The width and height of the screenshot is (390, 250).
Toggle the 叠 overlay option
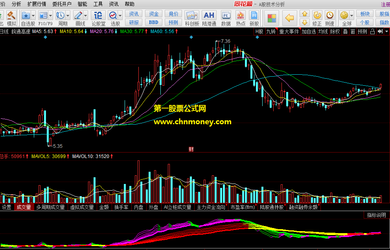[345, 31]
